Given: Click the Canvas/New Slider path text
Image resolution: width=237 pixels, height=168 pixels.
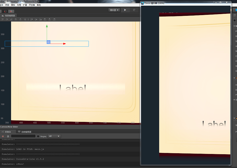Looking at the screenshot, I should coord(9,127).
